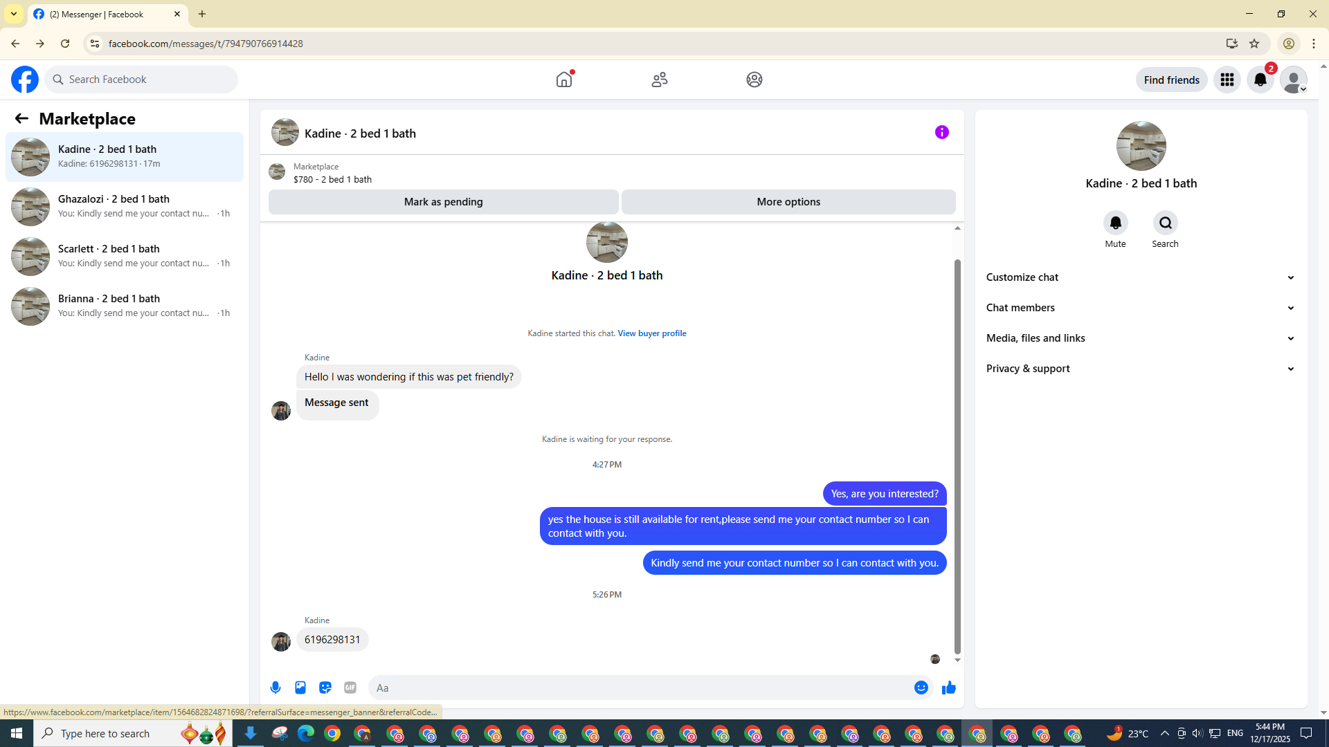Open the Ghazalozi 2 bed 1 bath chat

125,206
